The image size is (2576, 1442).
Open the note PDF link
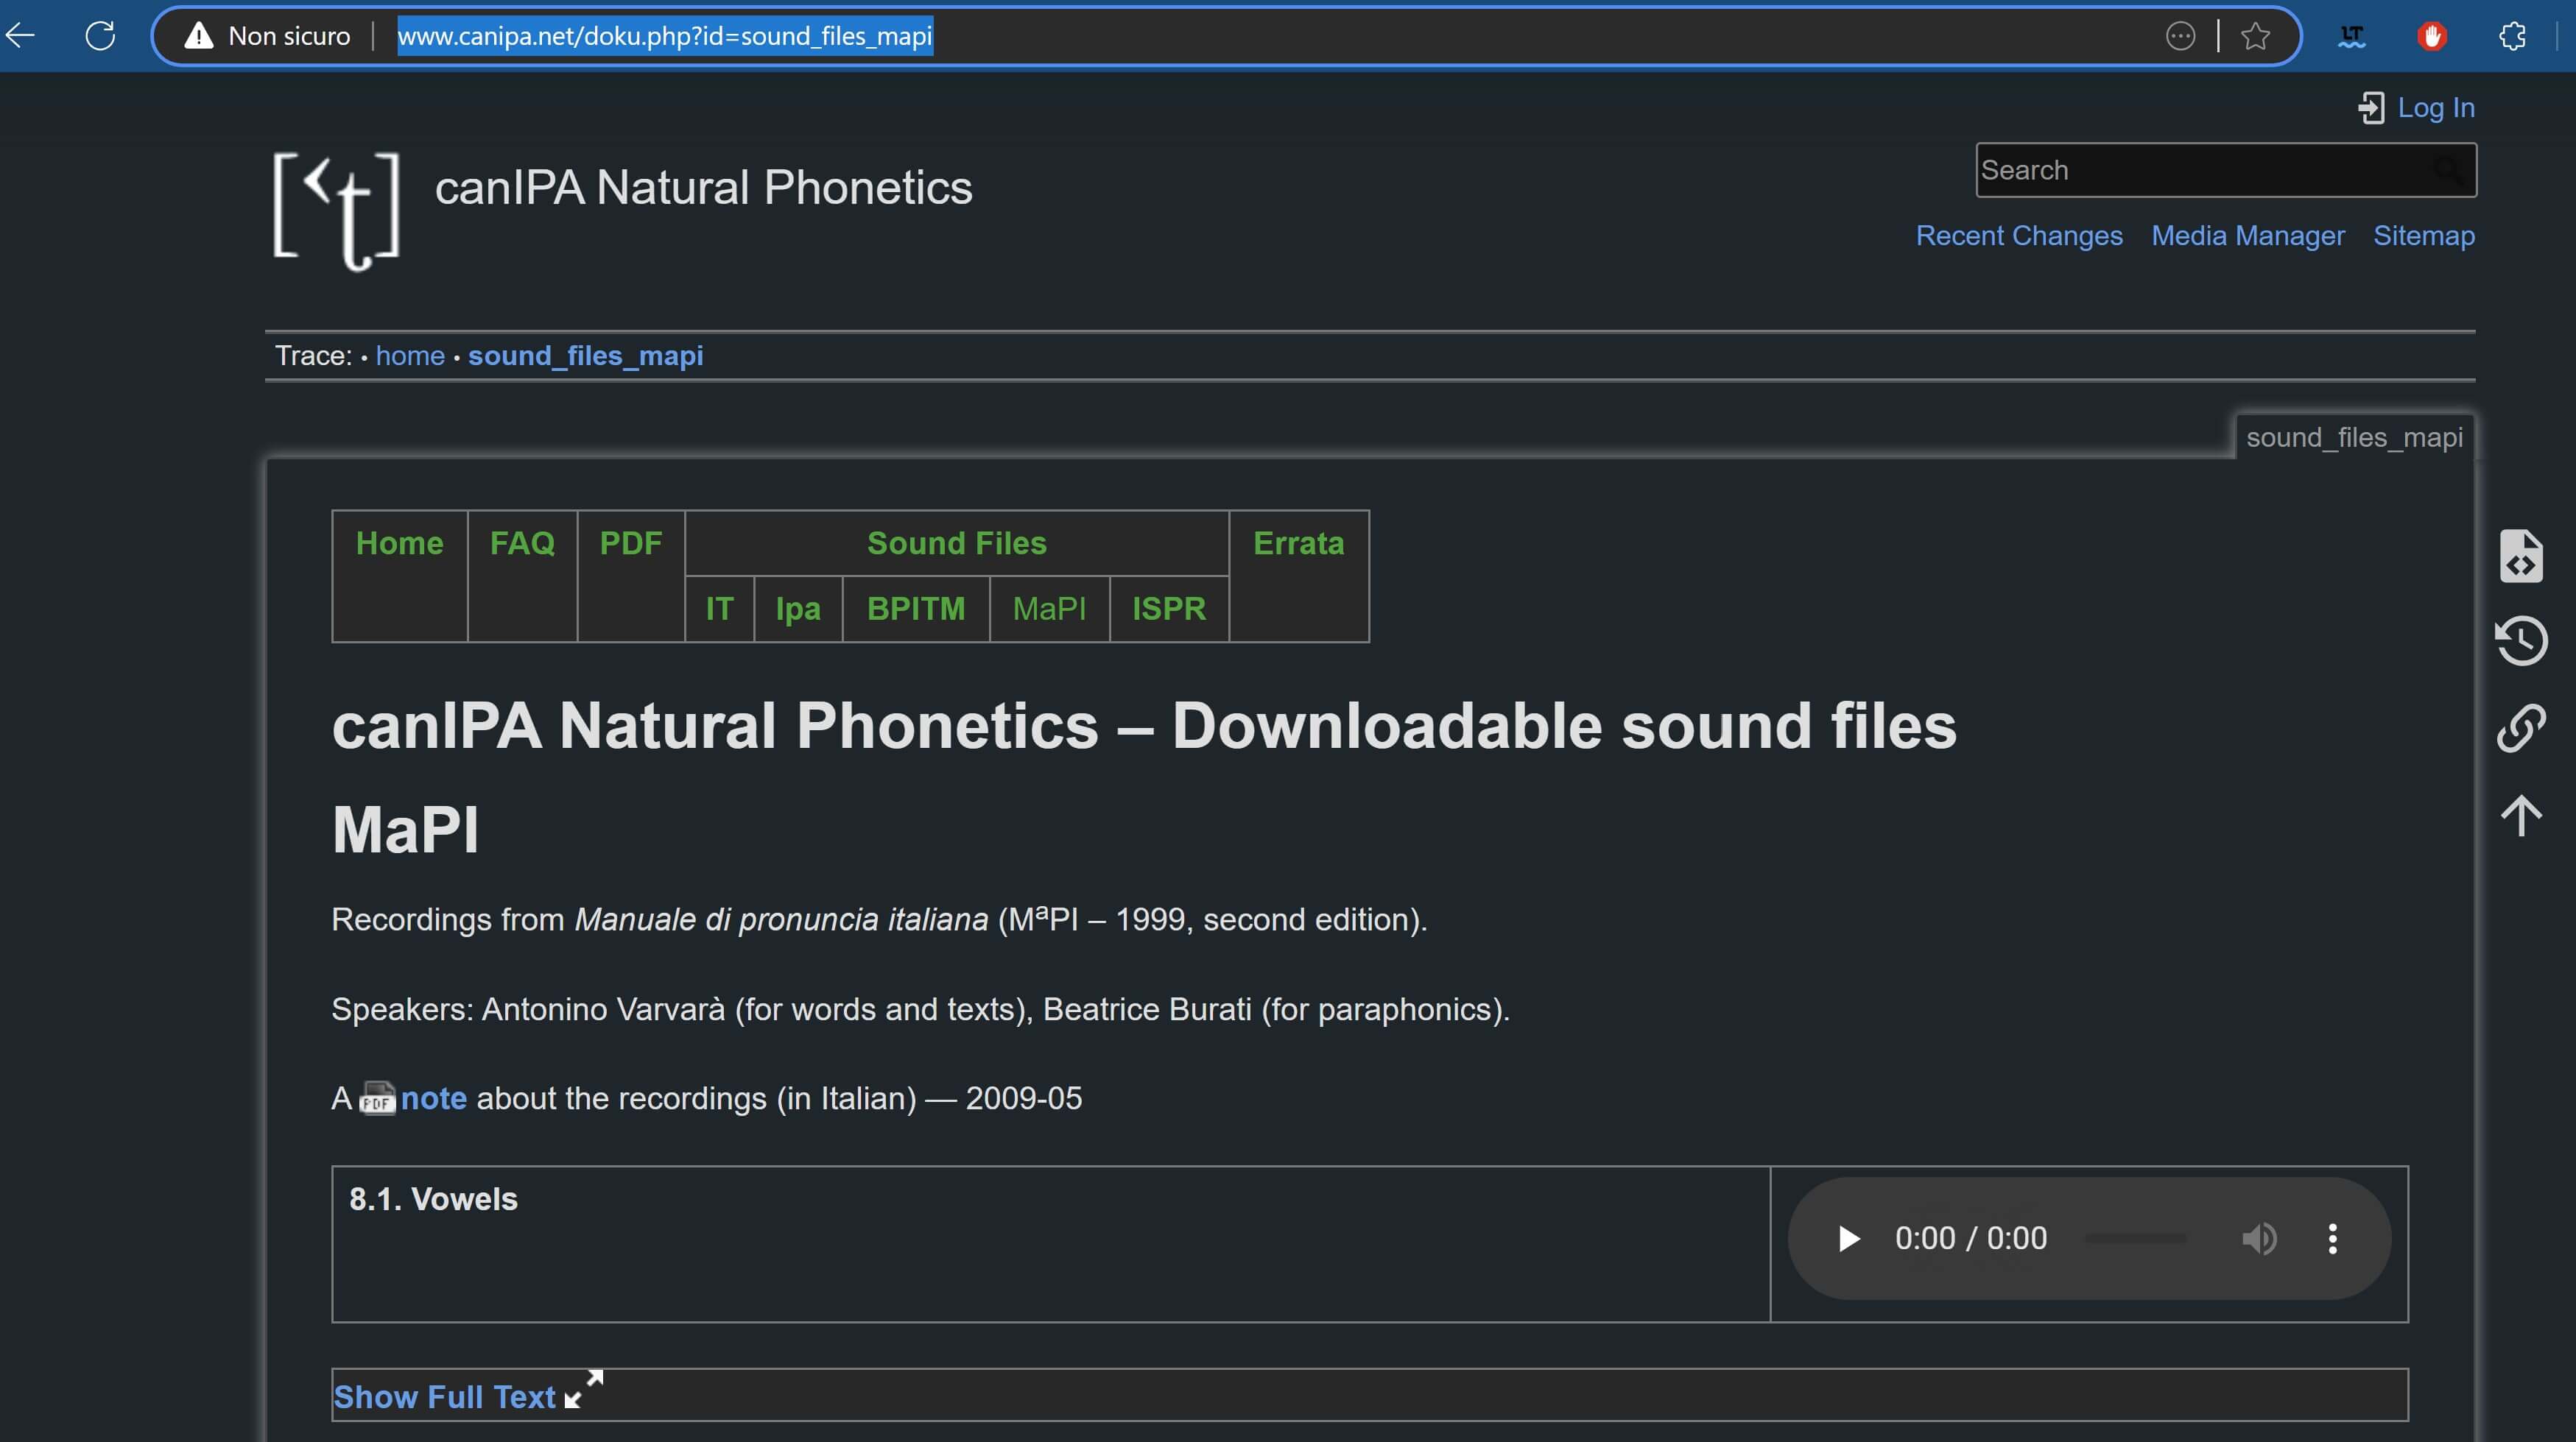pyautogui.click(x=433, y=1098)
